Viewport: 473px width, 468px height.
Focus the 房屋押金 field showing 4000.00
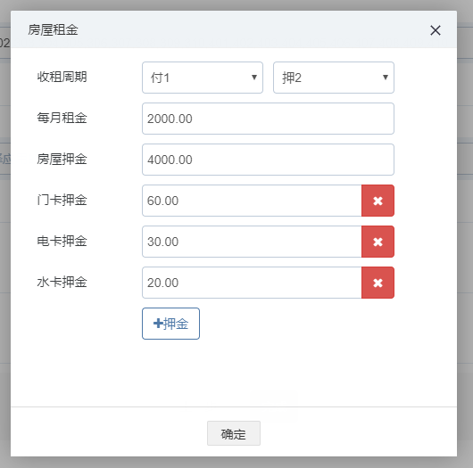pyautogui.click(x=268, y=160)
